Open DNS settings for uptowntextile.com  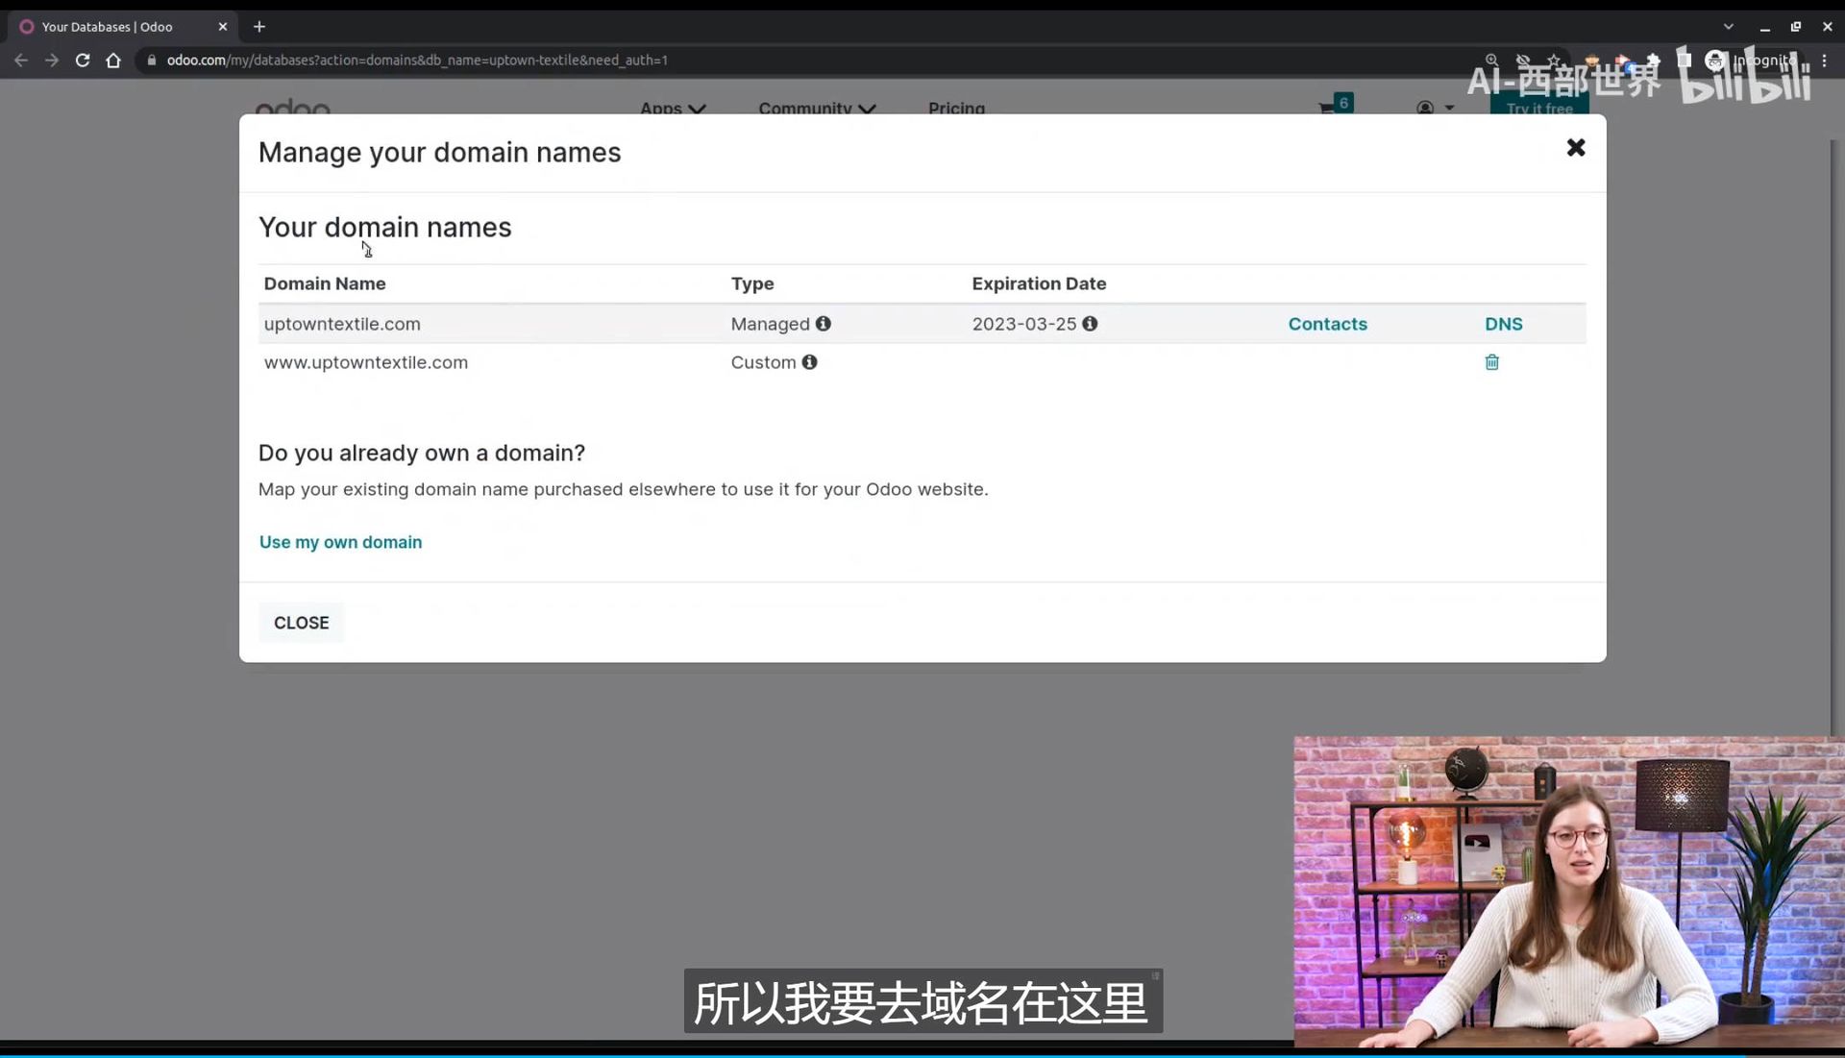pos(1503,324)
